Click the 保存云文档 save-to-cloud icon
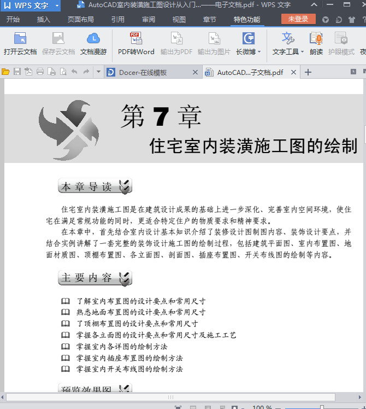Viewport: 366px width, 409px height. click(x=58, y=38)
